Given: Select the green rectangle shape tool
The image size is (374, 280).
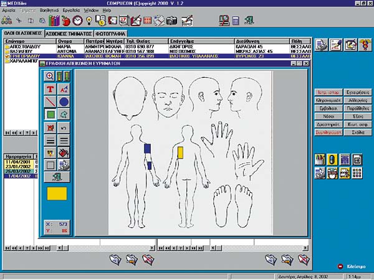Looking at the screenshot, I should (50, 114).
